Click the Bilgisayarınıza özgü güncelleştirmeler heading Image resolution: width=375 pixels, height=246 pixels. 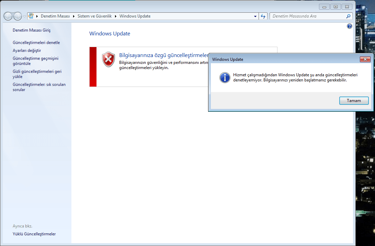pyautogui.click(x=164, y=55)
